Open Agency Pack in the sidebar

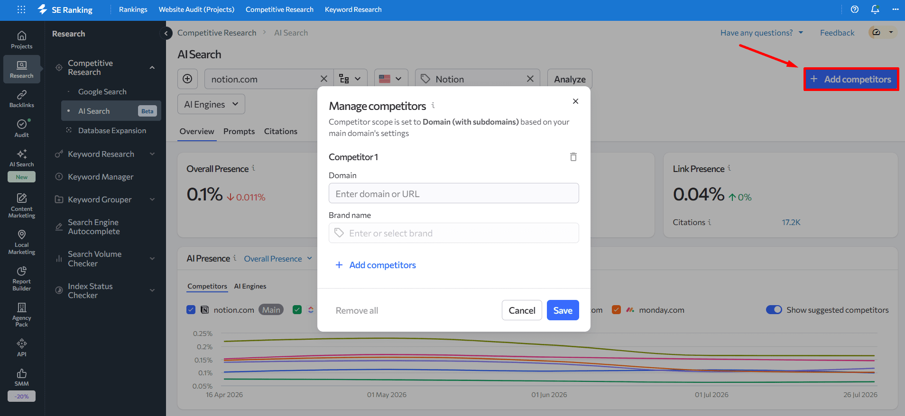(22, 315)
